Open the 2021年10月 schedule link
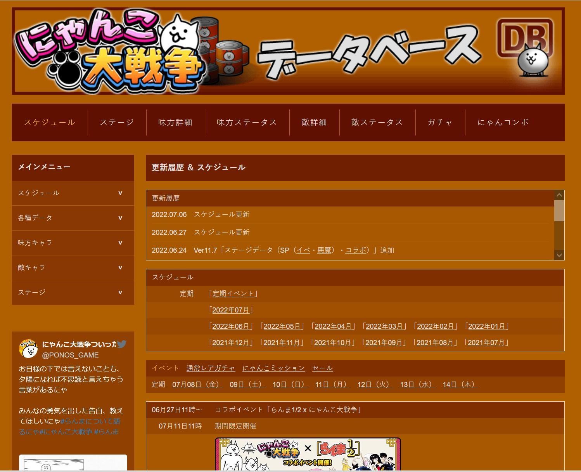 333,343
